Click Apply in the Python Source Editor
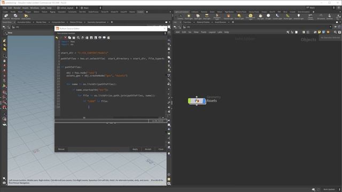 [135, 149]
